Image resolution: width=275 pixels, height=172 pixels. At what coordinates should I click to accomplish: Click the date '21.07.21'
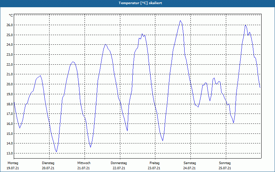tap(84, 168)
